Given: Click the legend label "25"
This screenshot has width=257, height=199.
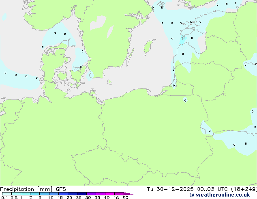Looking at the screenshot, I should tap(79, 197).
